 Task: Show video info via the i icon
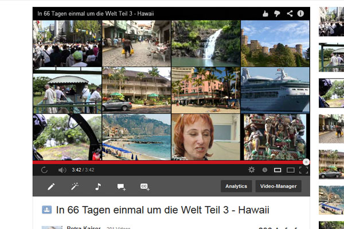[x=300, y=14]
